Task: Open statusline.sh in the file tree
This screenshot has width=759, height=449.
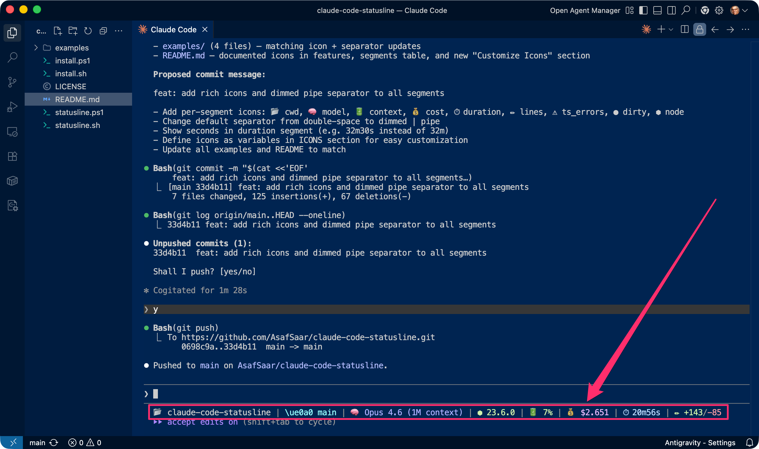Action: [x=77, y=125]
